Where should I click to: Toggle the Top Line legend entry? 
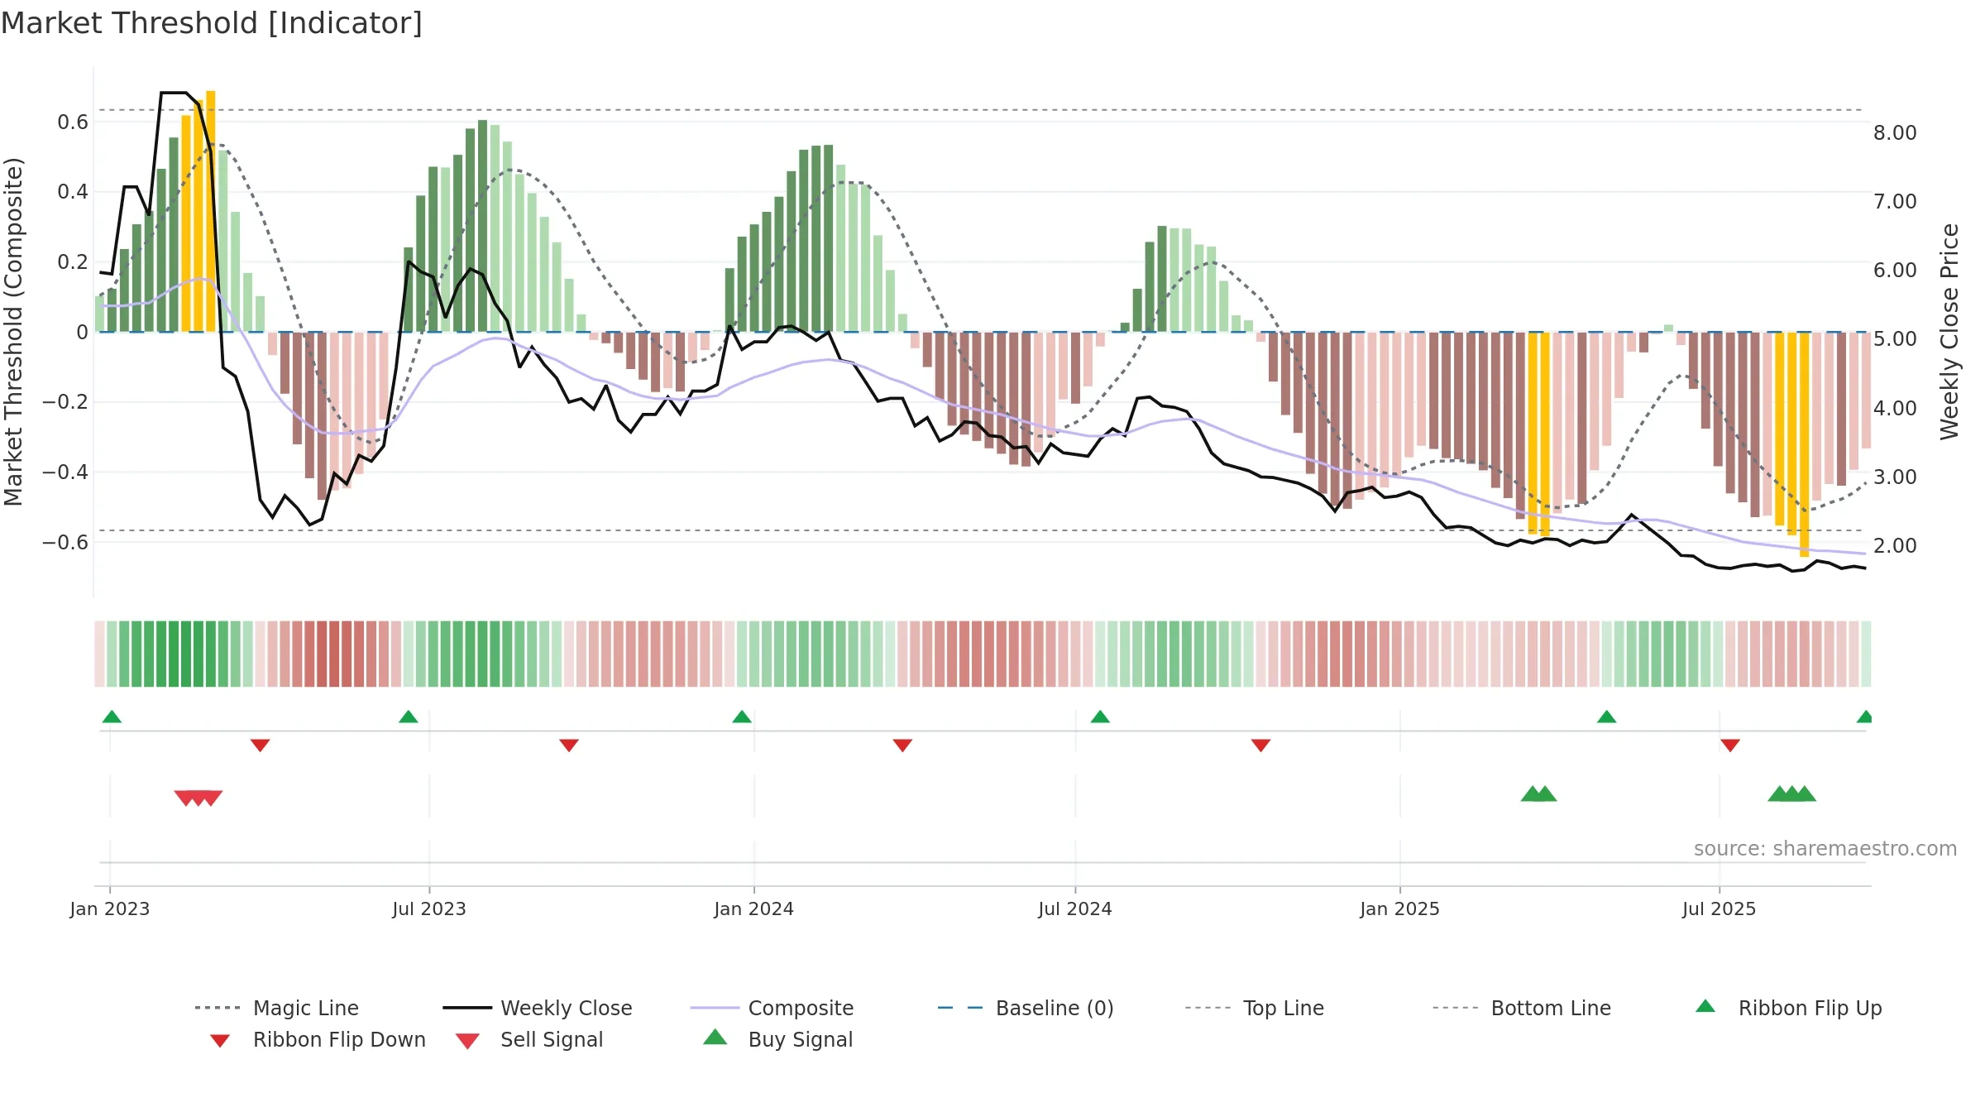point(1255,1008)
